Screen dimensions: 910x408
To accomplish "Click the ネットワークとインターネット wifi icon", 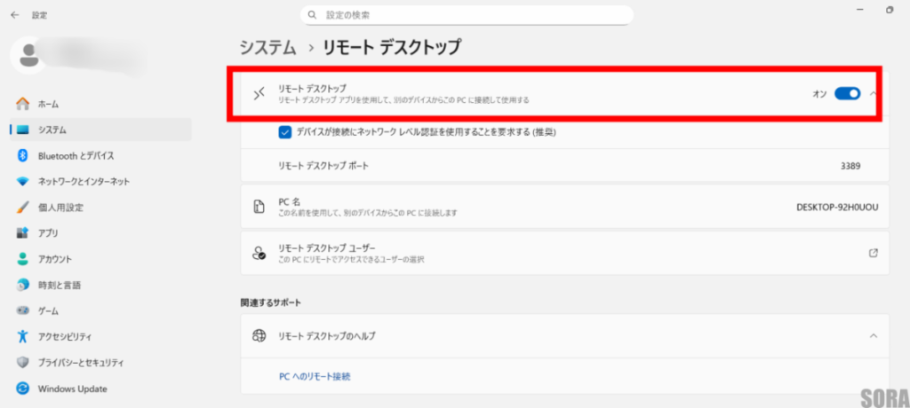I will 23,182.
